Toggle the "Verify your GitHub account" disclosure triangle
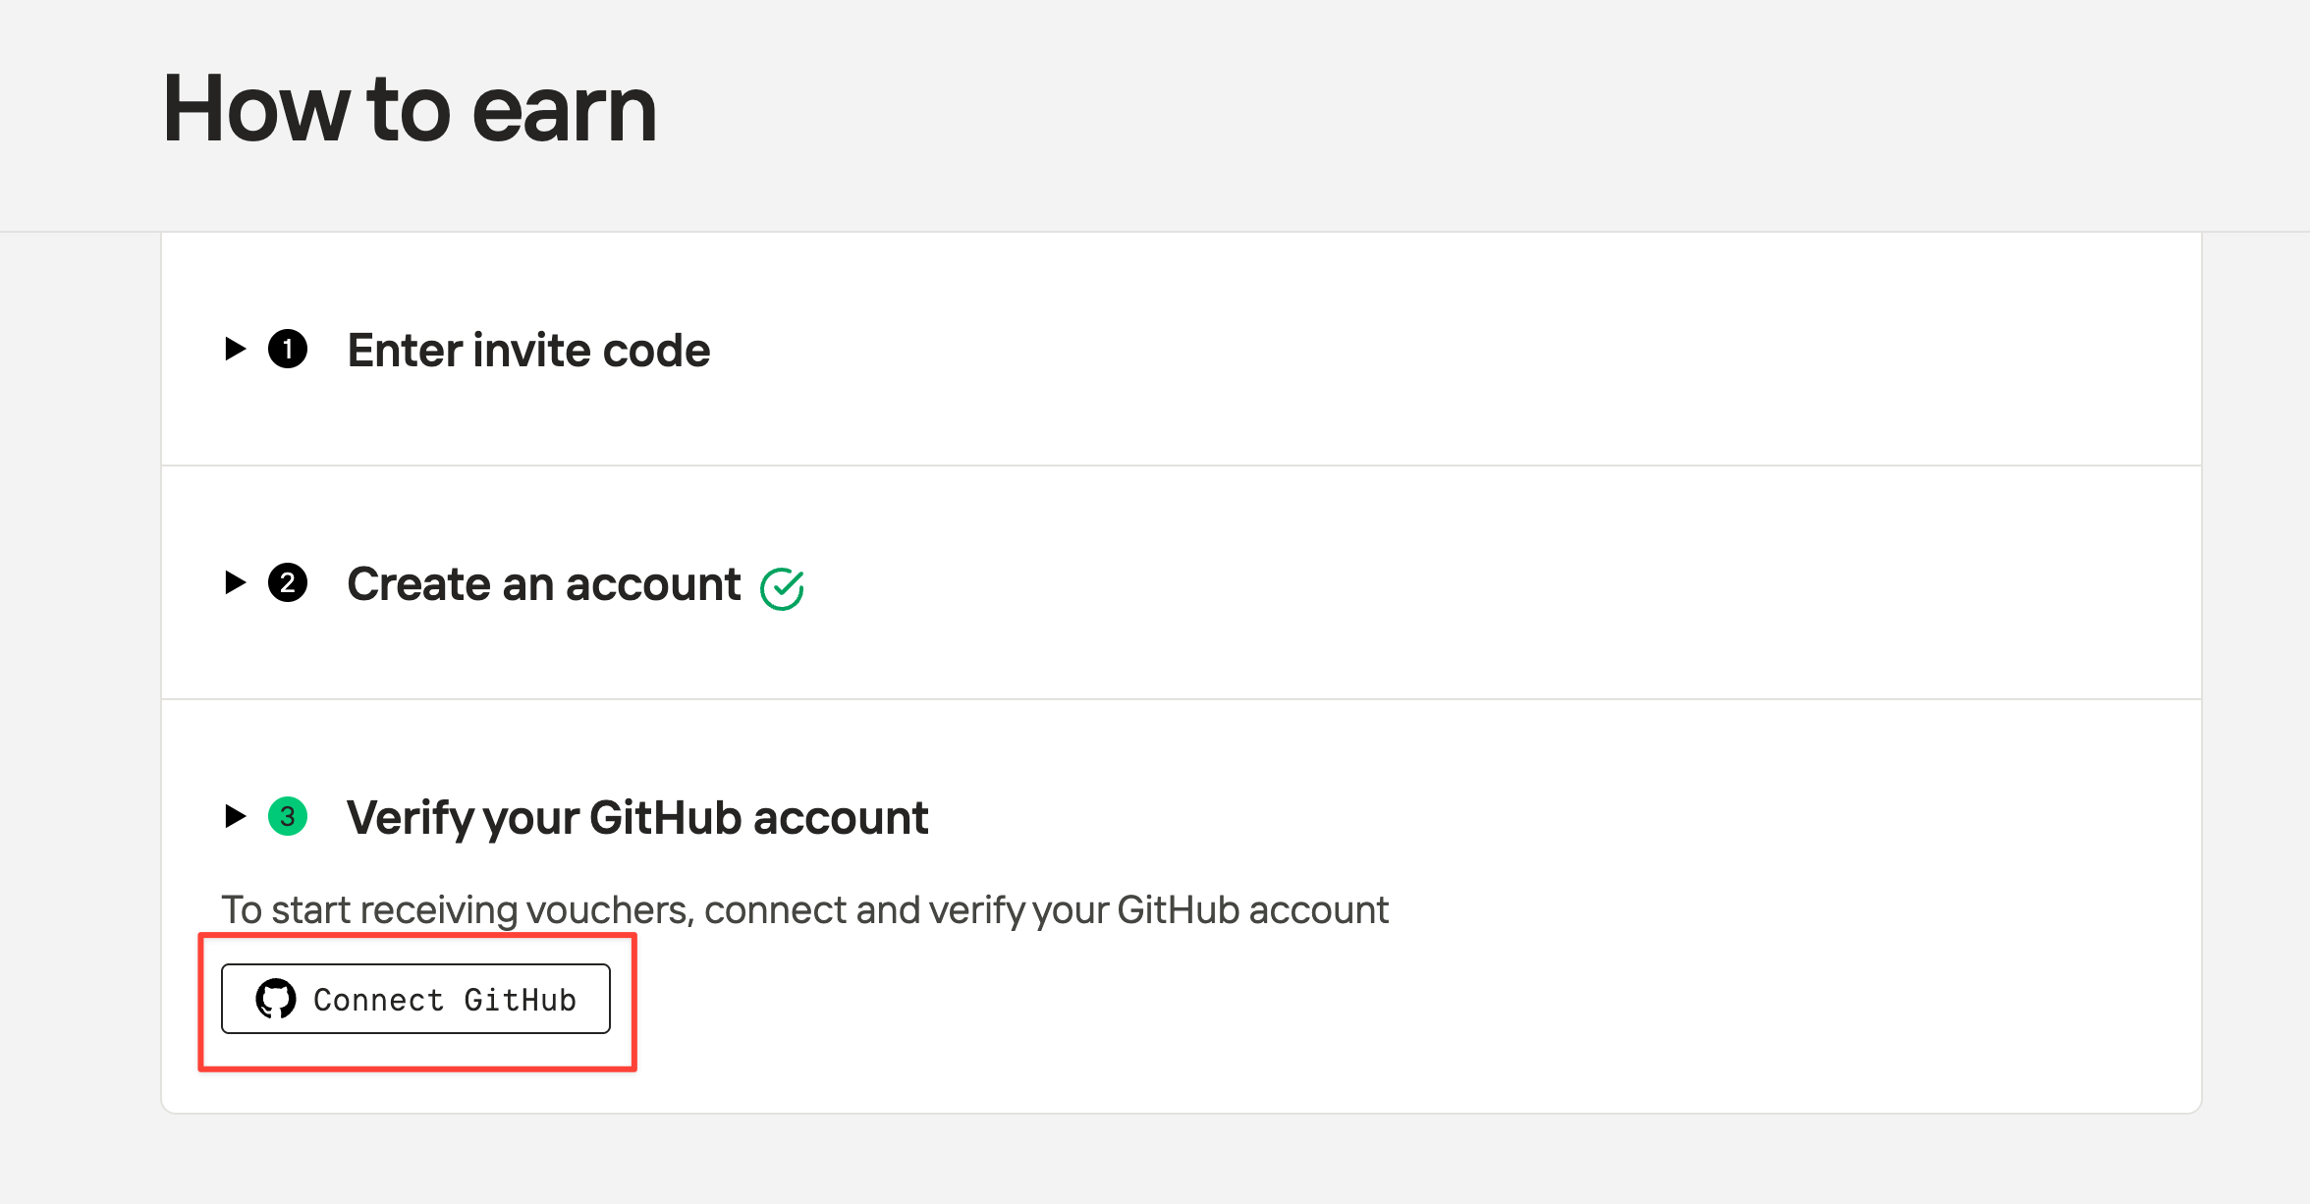 [x=235, y=816]
